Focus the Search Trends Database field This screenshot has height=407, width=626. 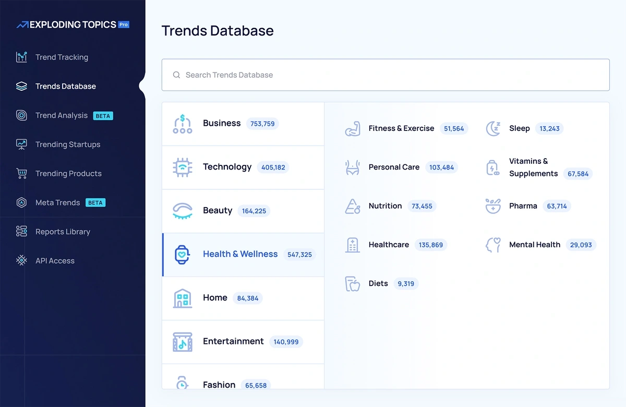tap(386, 75)
